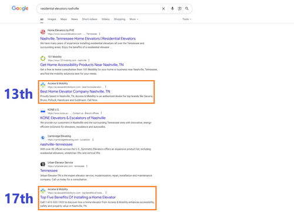
Task: Click the 101 Mobility favicon
Action: coord(43,58)
